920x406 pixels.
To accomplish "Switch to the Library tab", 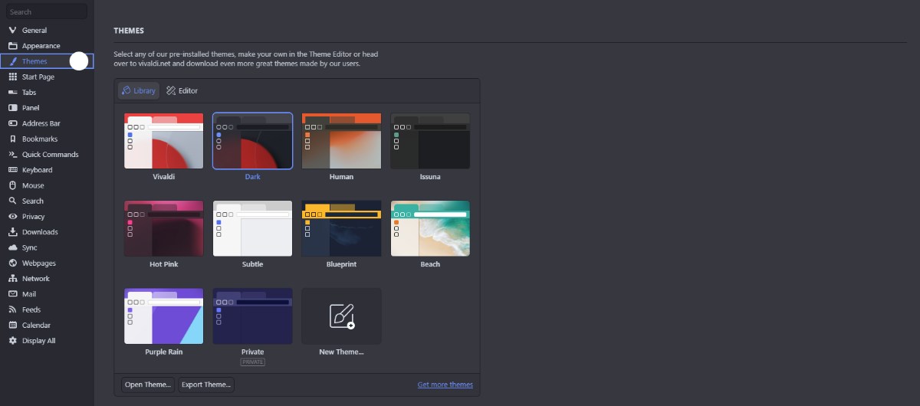I will 139,90.
